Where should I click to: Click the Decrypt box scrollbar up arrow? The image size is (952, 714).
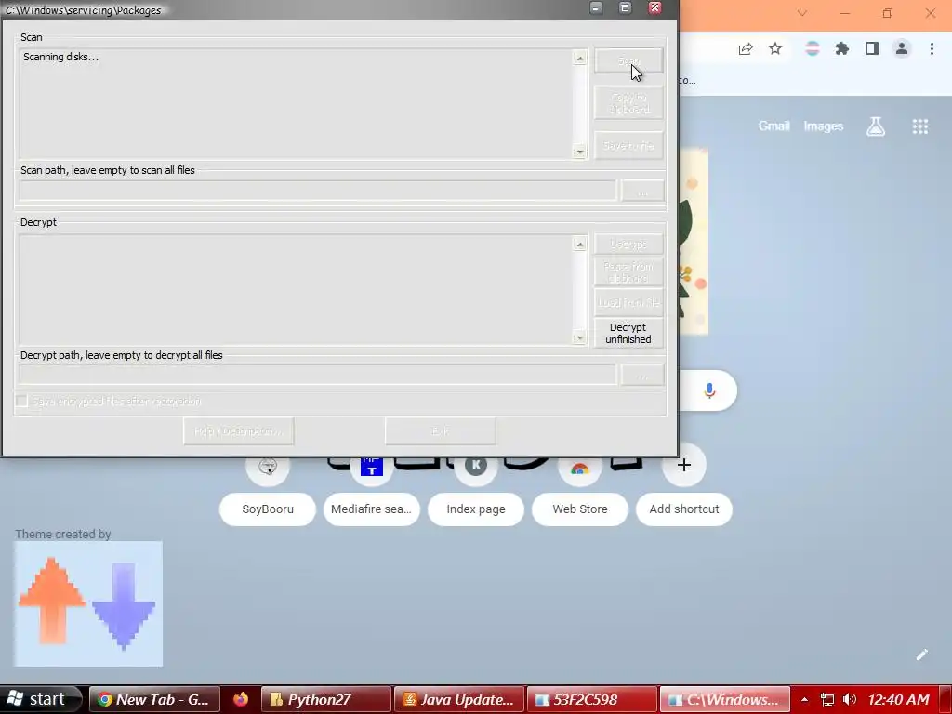tap(580, 244)
